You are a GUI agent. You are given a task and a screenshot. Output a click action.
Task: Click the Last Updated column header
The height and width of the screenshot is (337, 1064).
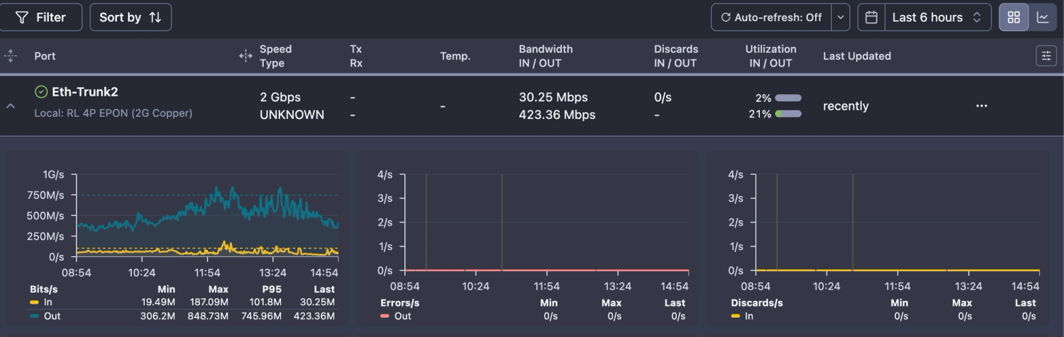pos(857,56)
